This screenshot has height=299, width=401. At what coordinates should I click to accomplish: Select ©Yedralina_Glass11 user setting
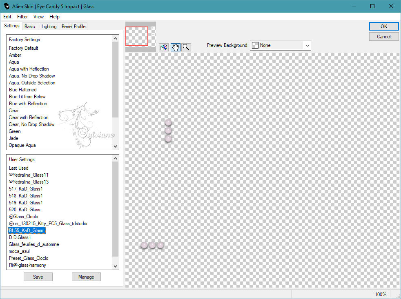(29, 175)
